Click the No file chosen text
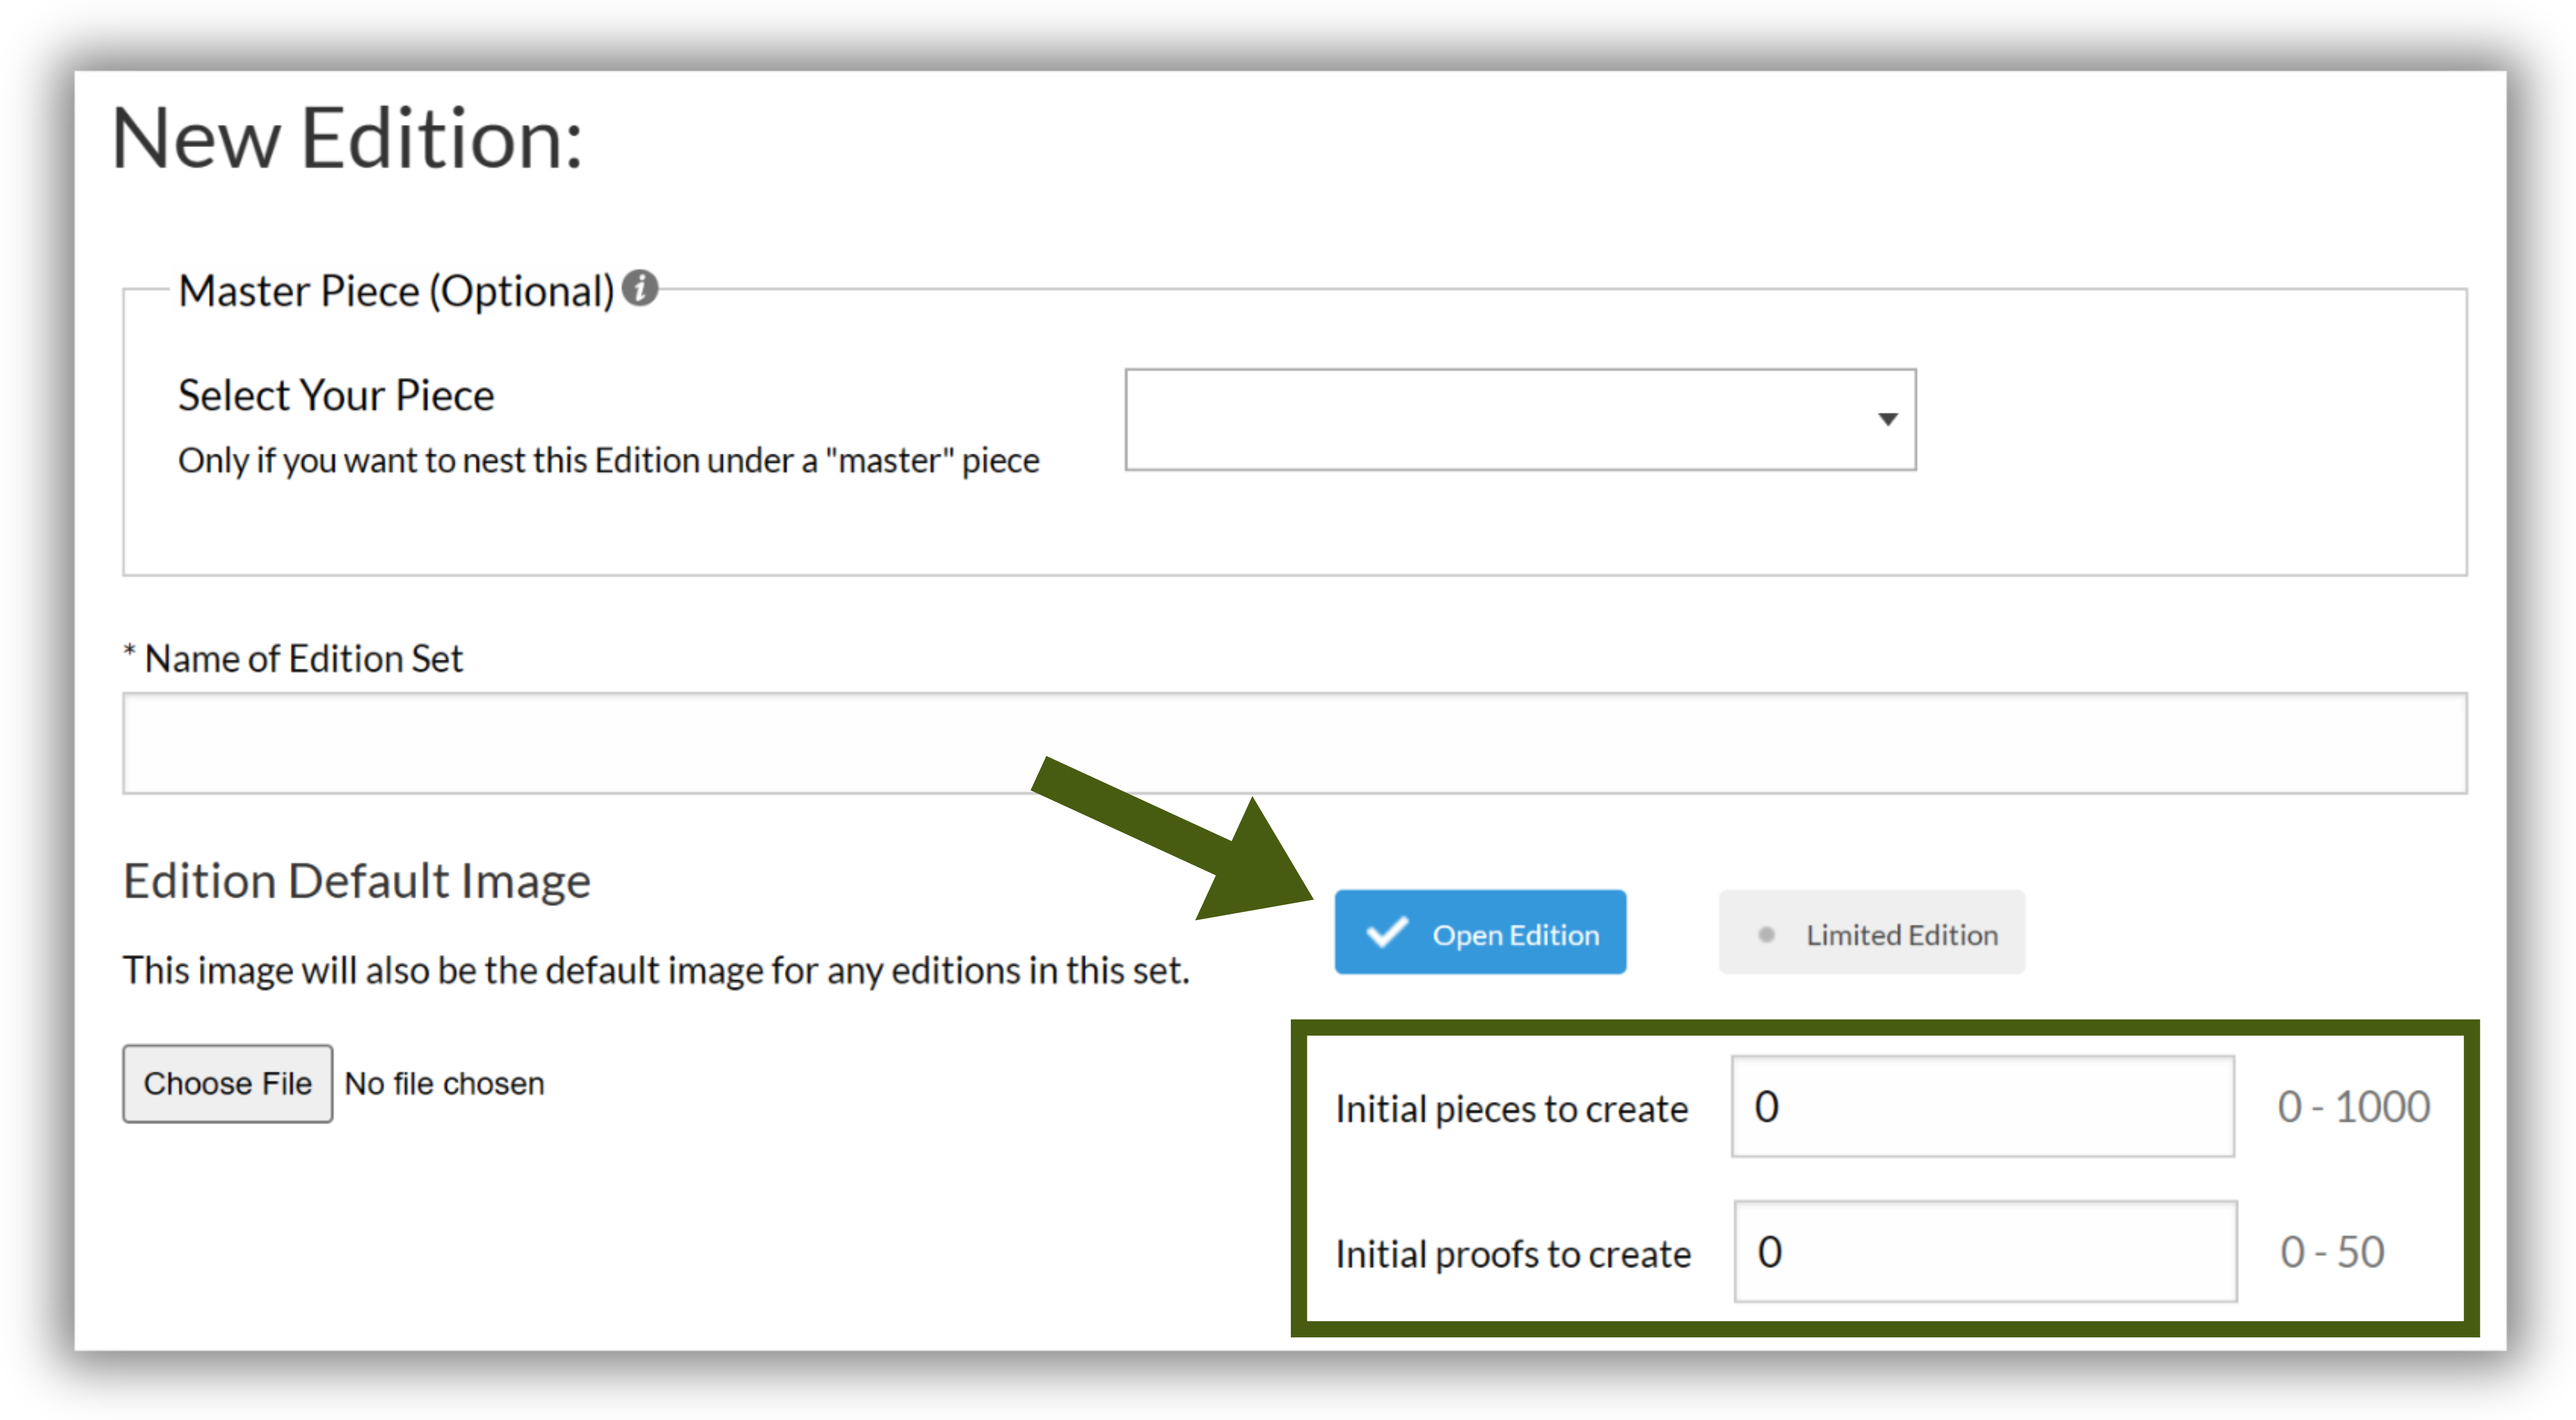This screenshot has width=2576, height=1420. (444, 1083)
